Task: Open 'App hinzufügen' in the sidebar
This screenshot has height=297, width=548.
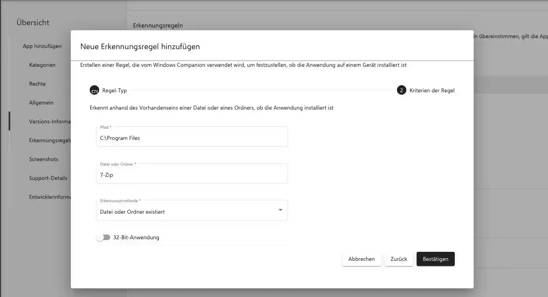Action: click(42, 46)
